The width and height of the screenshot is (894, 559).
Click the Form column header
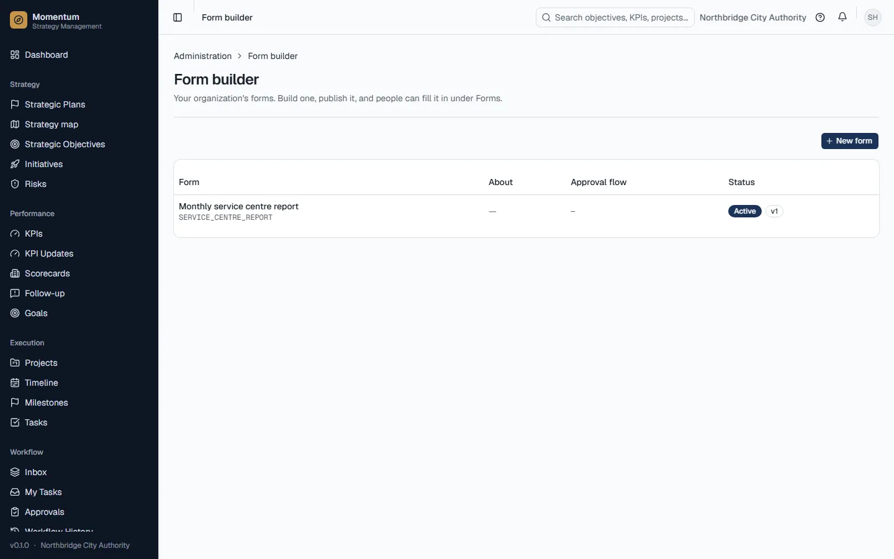[189, 182]
